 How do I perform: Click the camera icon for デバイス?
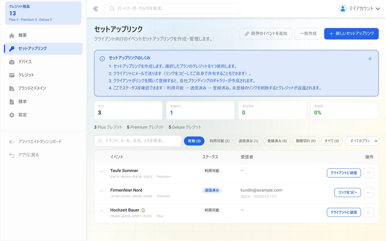pyautogui.click(x=12, y=62)
